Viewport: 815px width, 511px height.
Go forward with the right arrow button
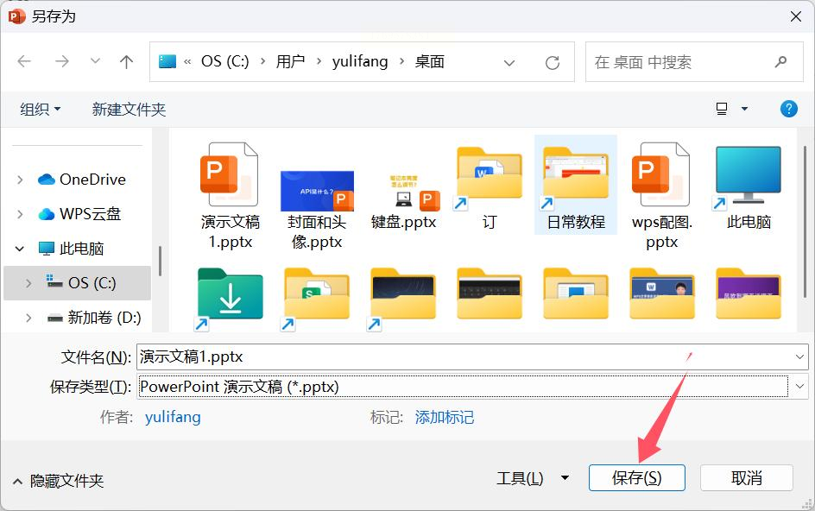point(62,62)
